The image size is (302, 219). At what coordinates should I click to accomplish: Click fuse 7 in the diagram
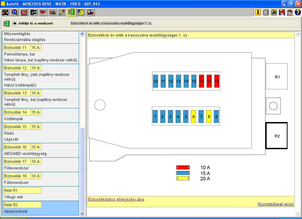click(201, 117)
